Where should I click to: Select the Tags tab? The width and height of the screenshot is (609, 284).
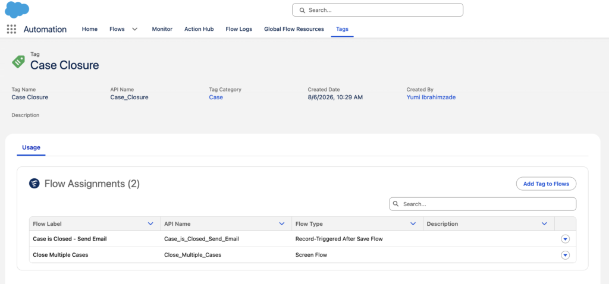[342, 29]
